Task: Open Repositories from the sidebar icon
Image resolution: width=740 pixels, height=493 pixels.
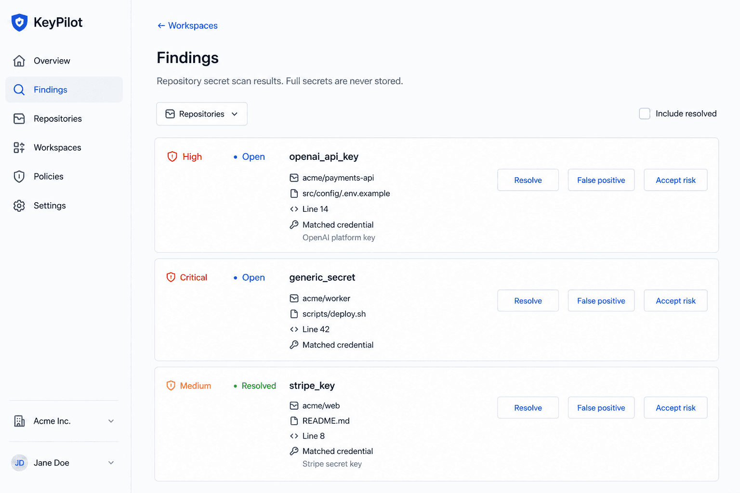Action: (x=19, y=118)
